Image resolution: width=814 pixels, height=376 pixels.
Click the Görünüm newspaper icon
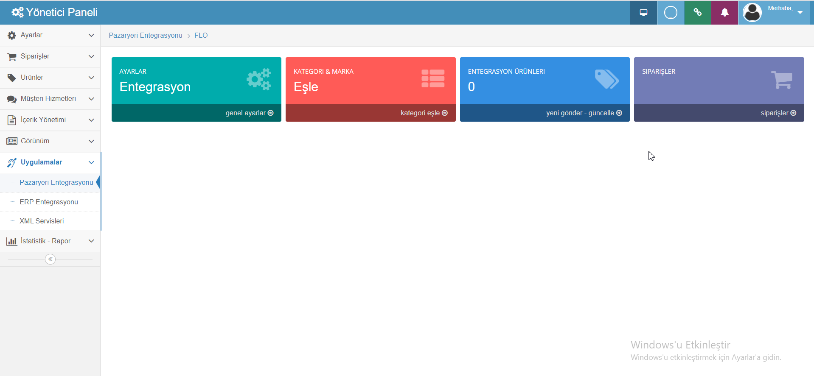coord(12,141)
